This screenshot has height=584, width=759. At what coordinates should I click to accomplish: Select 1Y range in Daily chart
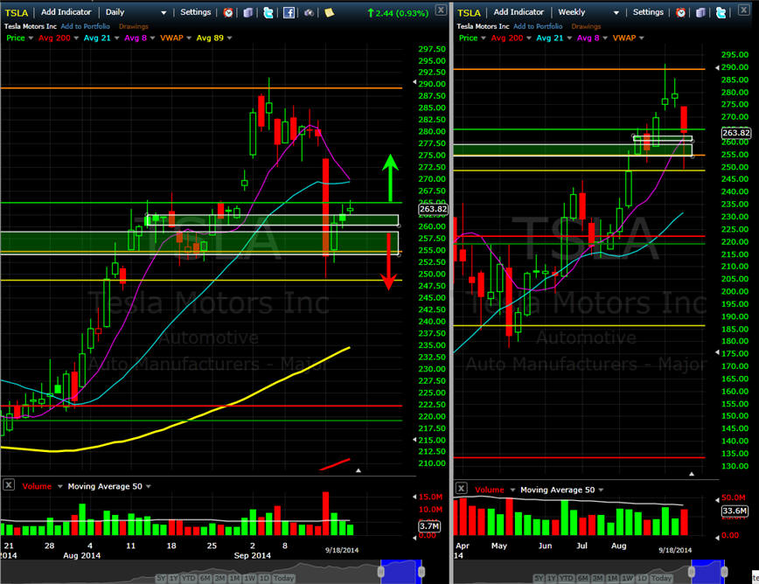click(174, 578)
